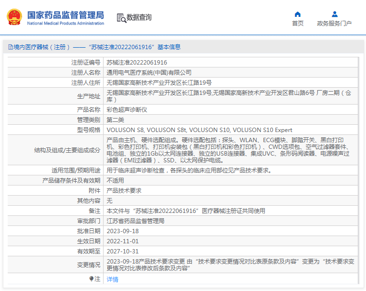Select 无 in 其他内容 row
Screen dimensions: 366x291
pos(109,201)
